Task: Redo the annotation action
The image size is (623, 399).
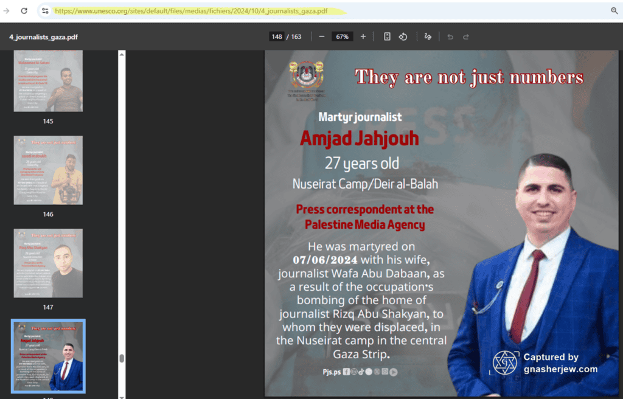Action: pos(467,36)
